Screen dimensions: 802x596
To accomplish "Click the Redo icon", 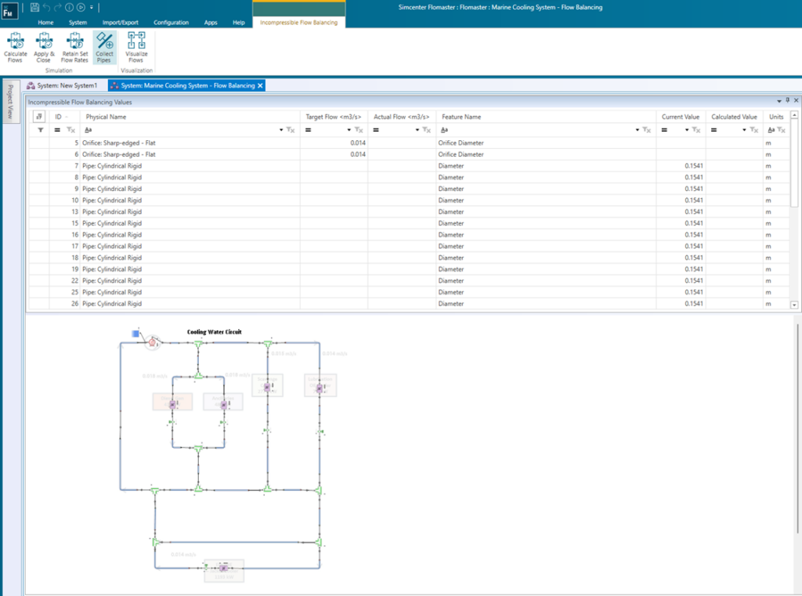I will coord(57,8).
